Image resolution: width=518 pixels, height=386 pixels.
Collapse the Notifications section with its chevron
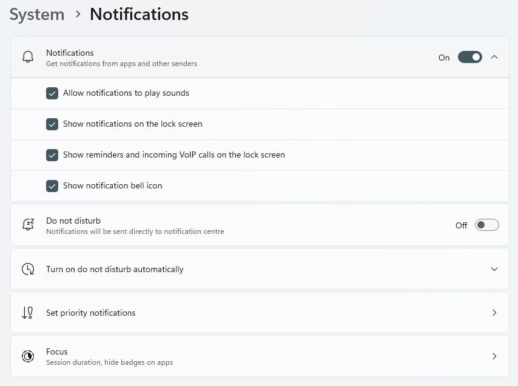tap(494, 57)
